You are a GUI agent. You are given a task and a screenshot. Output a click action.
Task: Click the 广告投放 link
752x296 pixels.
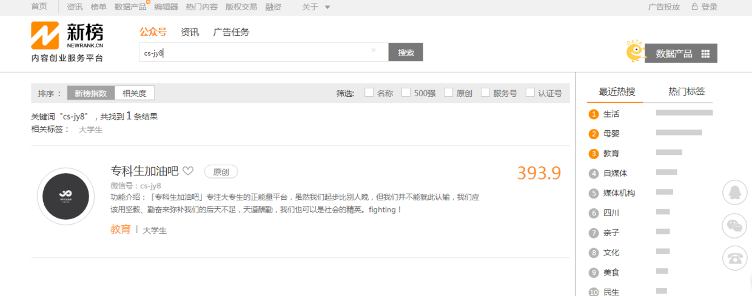click(x=664, y=7)
